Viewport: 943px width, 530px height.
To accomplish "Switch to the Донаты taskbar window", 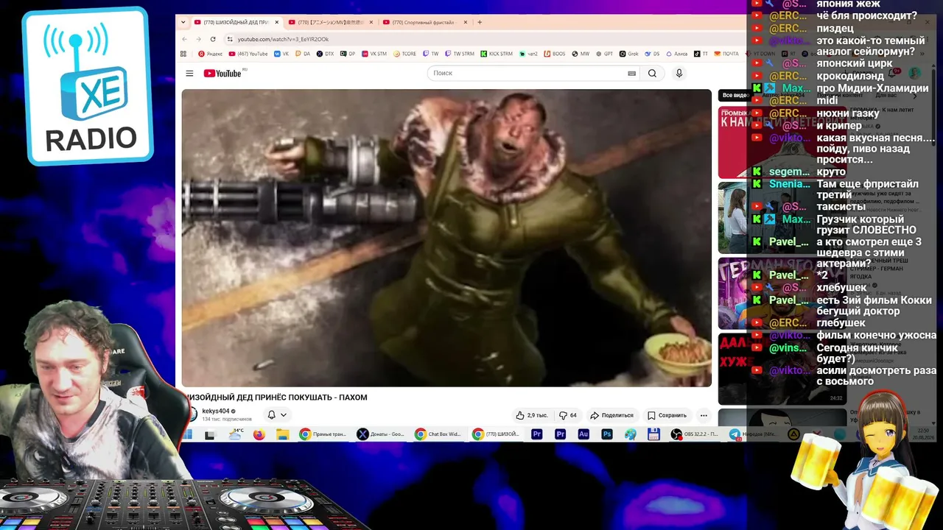I will click(380, 434).
